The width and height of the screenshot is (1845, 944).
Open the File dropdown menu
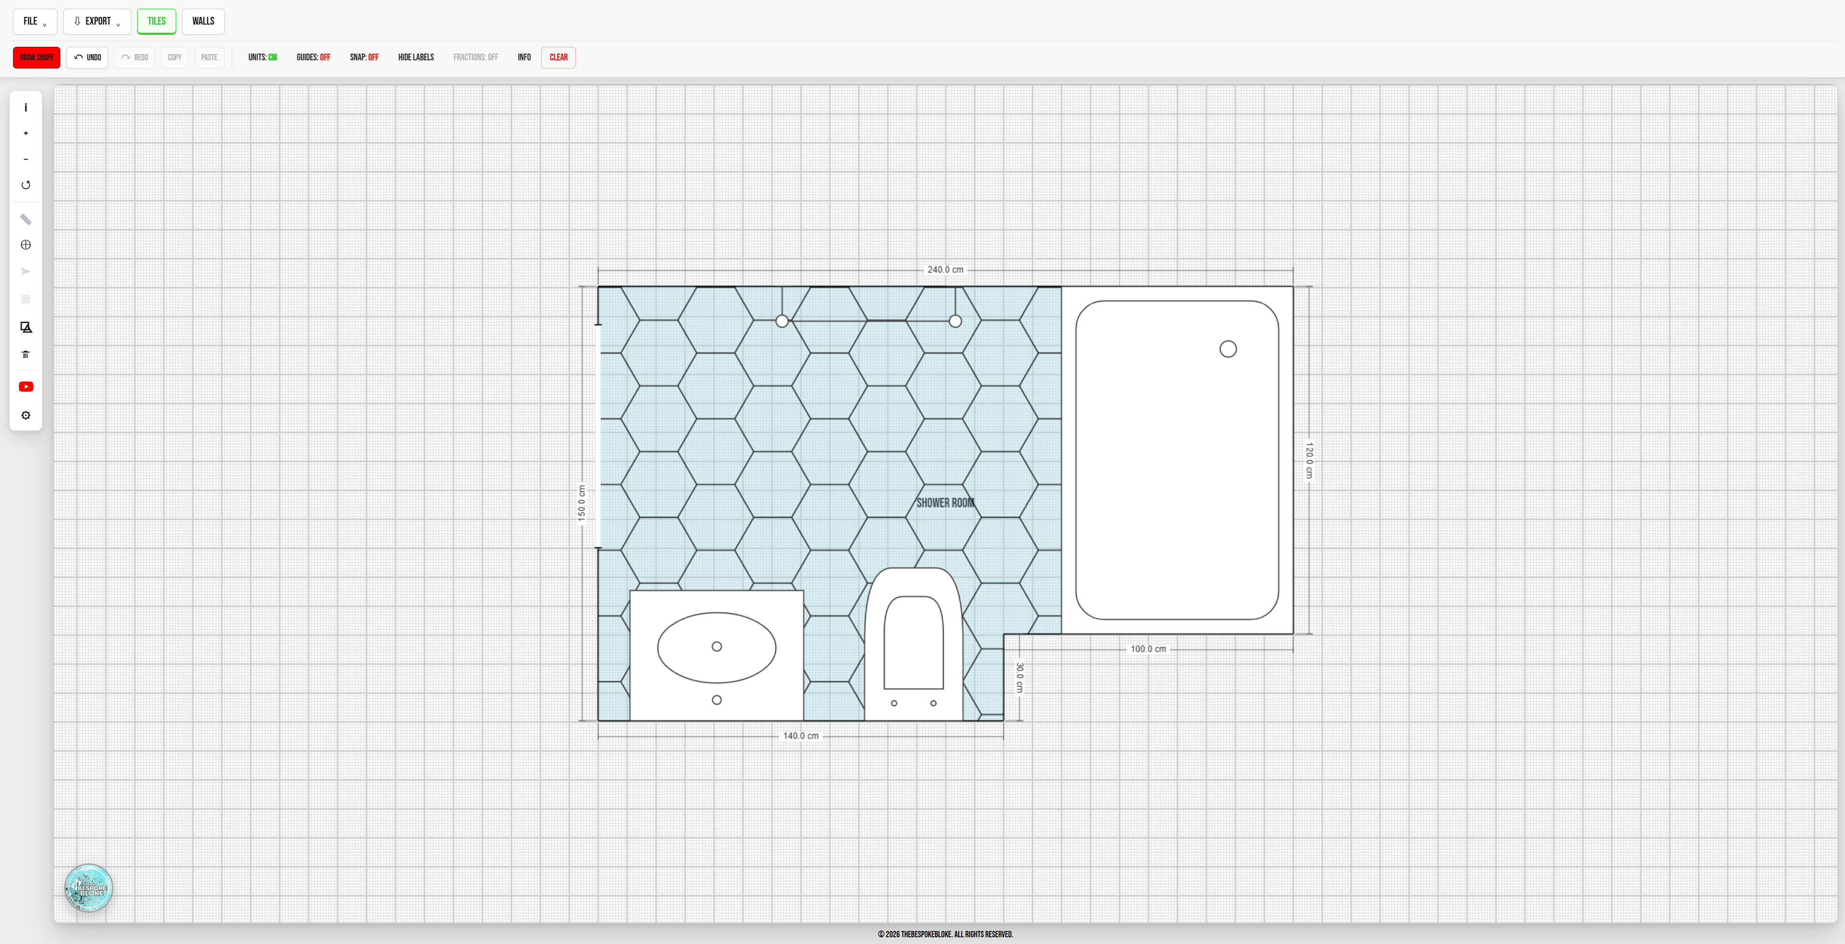coord(34,22)
